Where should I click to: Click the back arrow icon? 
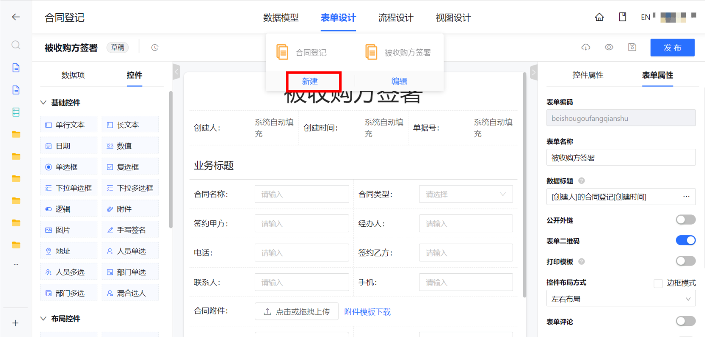pos(16,17)
